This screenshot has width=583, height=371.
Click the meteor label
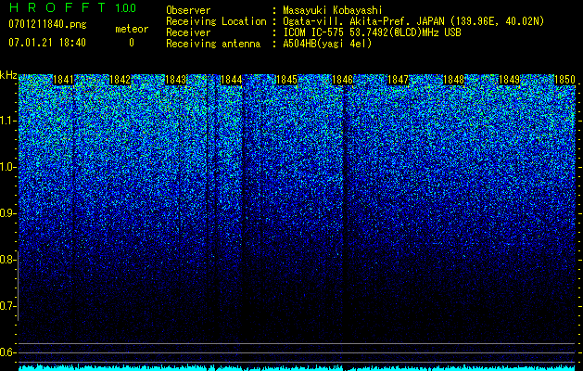point(132,29)
